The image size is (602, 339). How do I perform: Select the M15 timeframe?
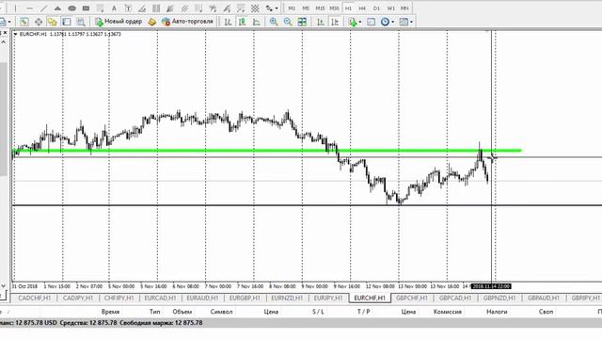[x=320, y=8]
